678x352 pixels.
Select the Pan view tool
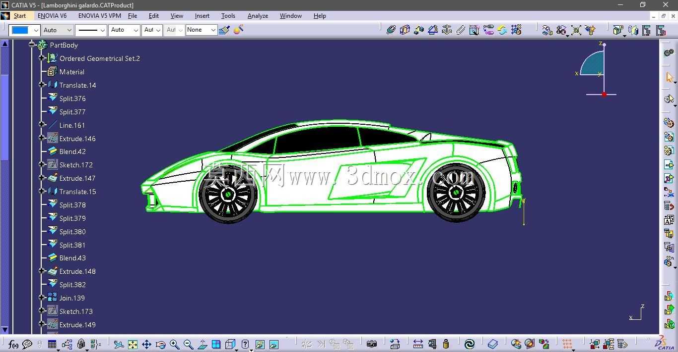coord(146,344)
